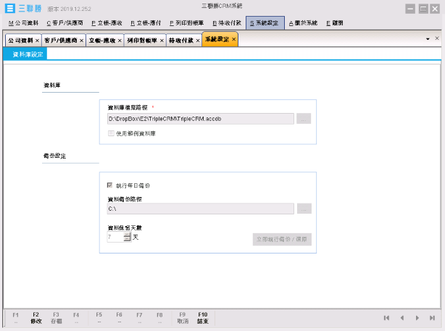
Task: Go to the previous record
Action: [402, 318]
